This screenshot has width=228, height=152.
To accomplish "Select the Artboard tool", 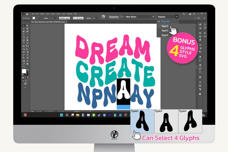I will 27,61.
